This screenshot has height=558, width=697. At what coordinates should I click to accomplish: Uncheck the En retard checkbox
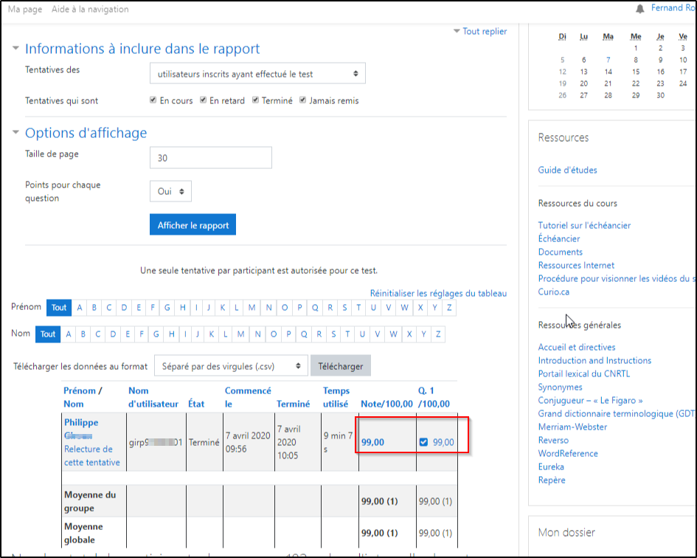pyautogui.click(x=203, y=100)
